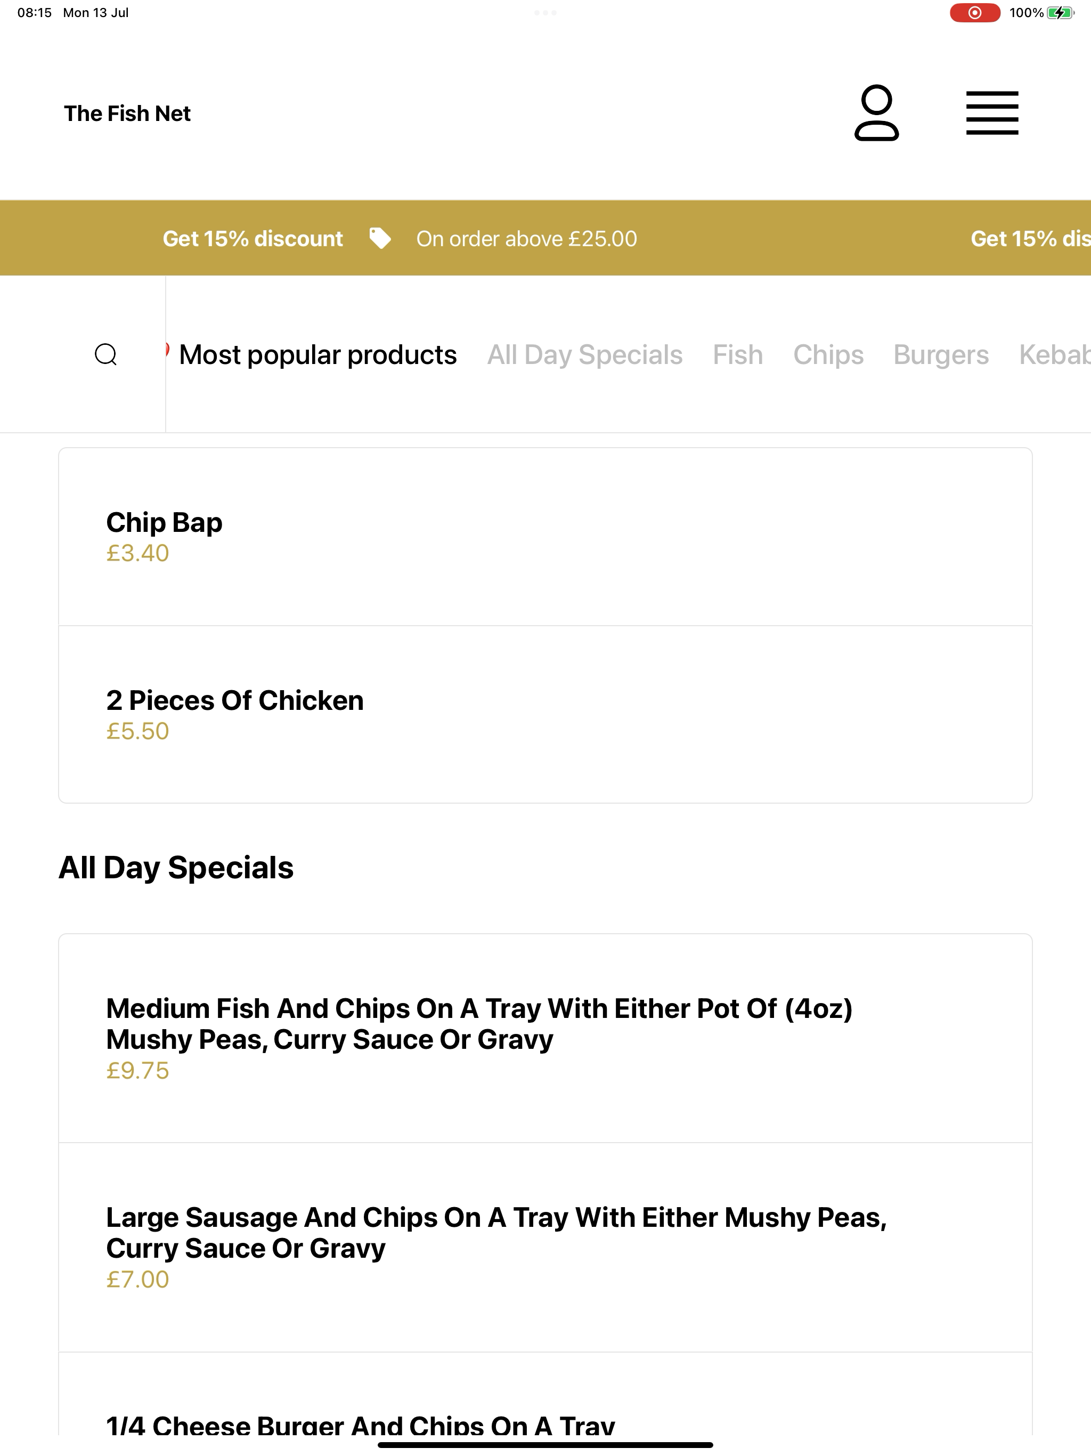Tap the three-dot multitasking control at top
The width and height of the screenshot is (1091, 1456).
[545, 12]
